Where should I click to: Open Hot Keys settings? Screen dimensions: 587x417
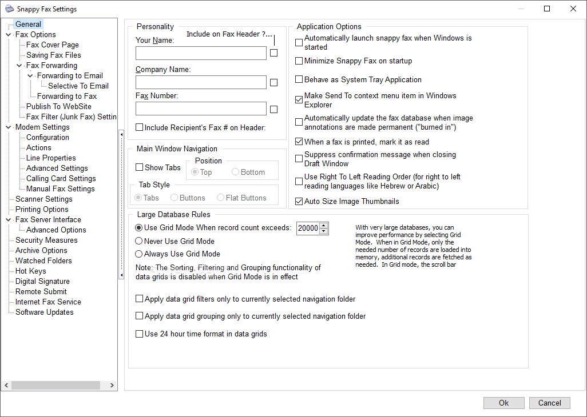tap(31, 271)
